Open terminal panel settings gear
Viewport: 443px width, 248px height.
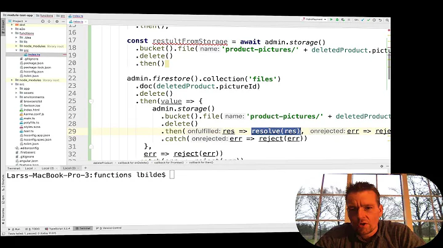coord(381,166)
